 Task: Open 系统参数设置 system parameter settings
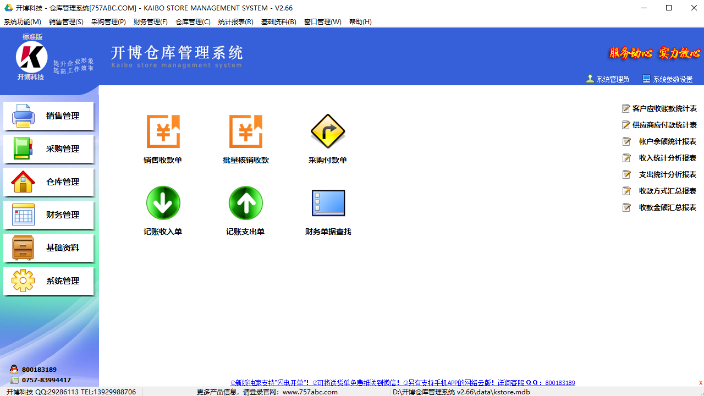tap(667, 78)
